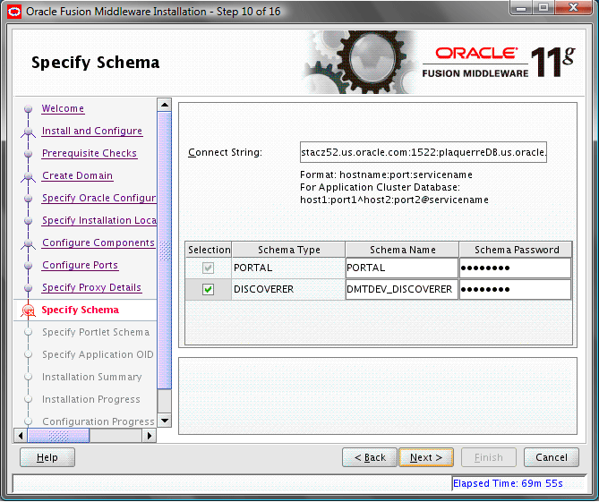599x502 pixels.
Task: Select the PORTAL schema type cell
Action: pos(288,268)
